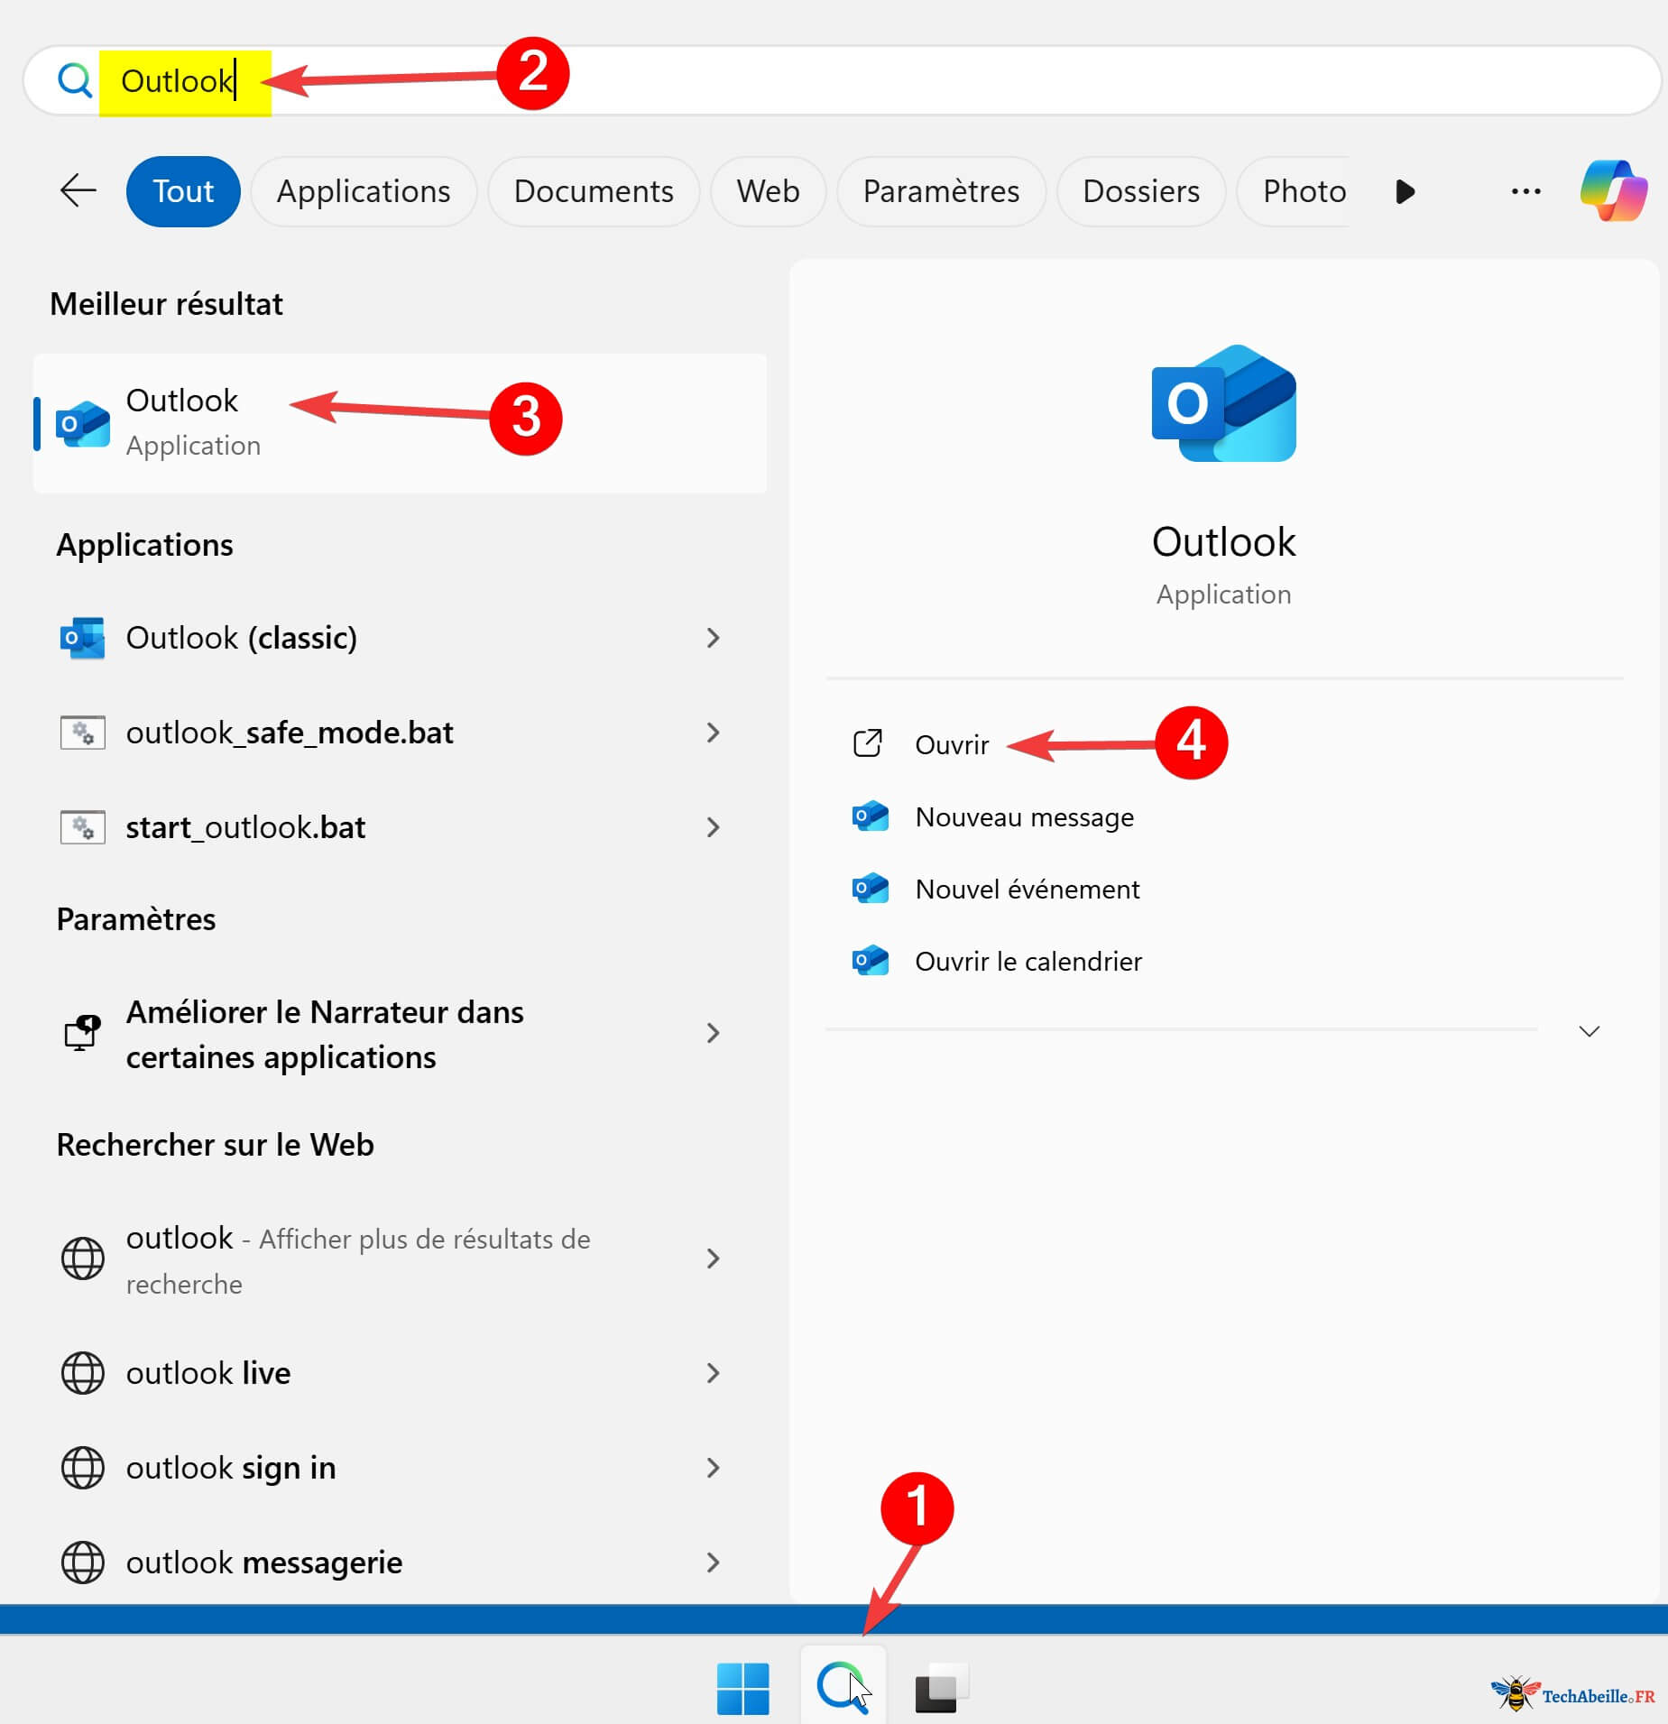
Task: Expand the outlook web result chevron
Action: 714,1258
